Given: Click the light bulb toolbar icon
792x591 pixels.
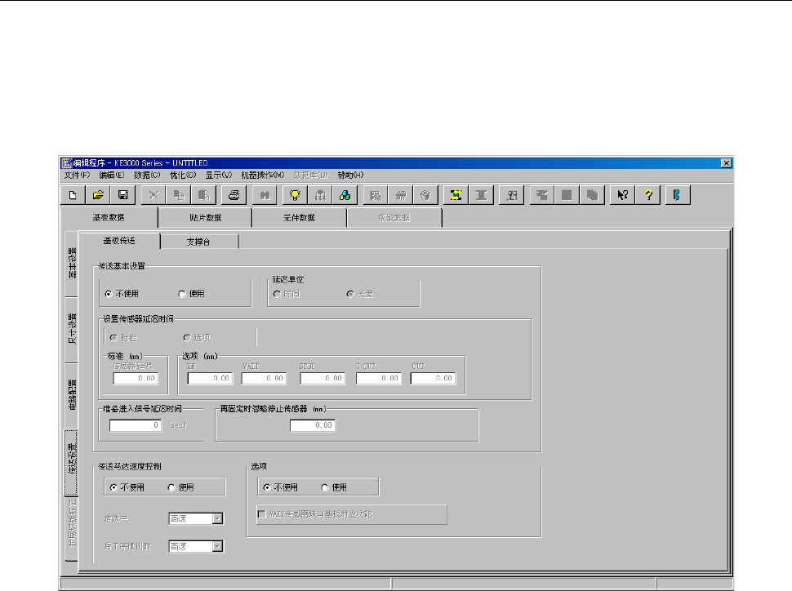Looking at the screenshot, I should [295, 195].
